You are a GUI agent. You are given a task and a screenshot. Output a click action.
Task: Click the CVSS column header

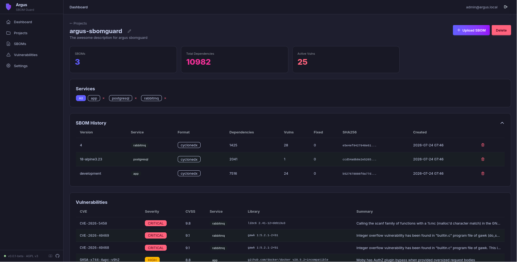(x=190, y=212)
